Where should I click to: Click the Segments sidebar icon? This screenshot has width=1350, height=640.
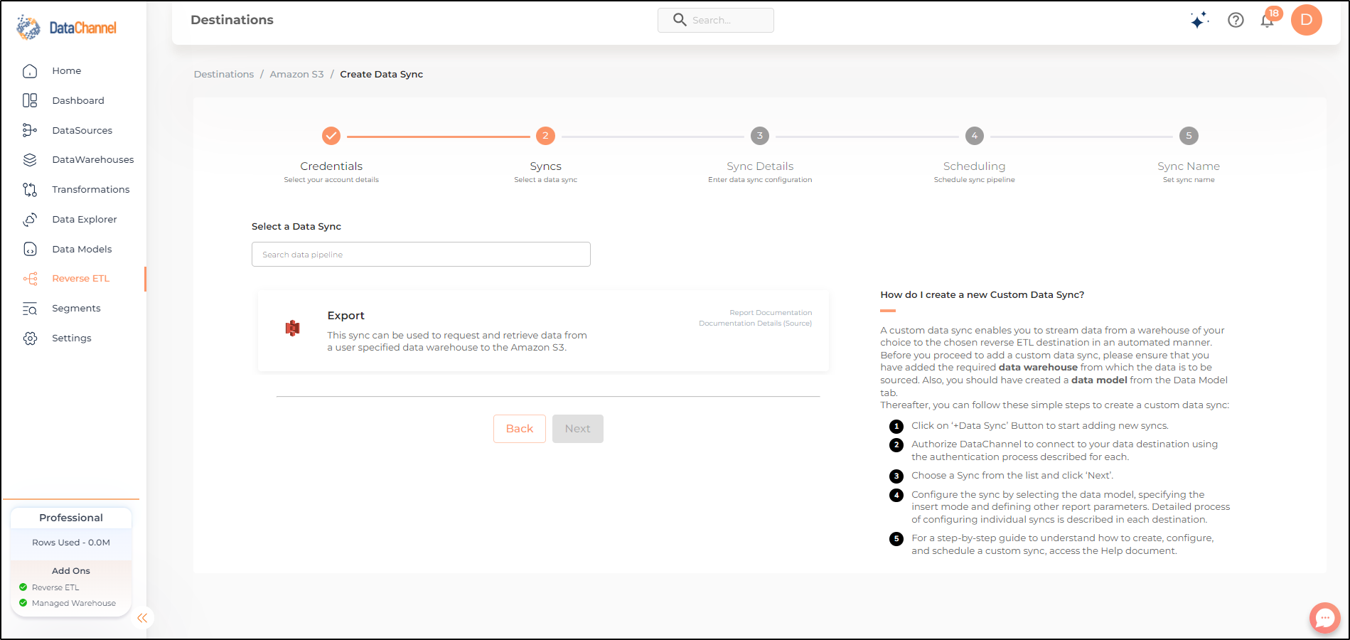click(30, 309)
